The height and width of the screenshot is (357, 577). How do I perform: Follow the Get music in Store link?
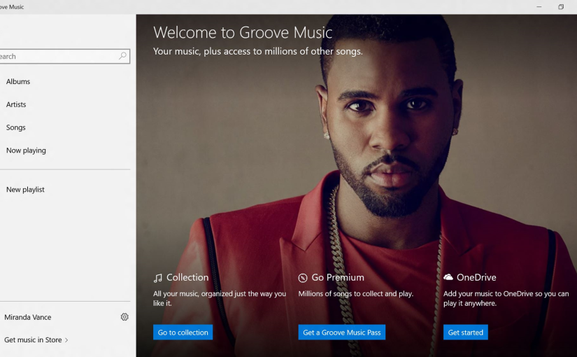[x=33, y=340]
